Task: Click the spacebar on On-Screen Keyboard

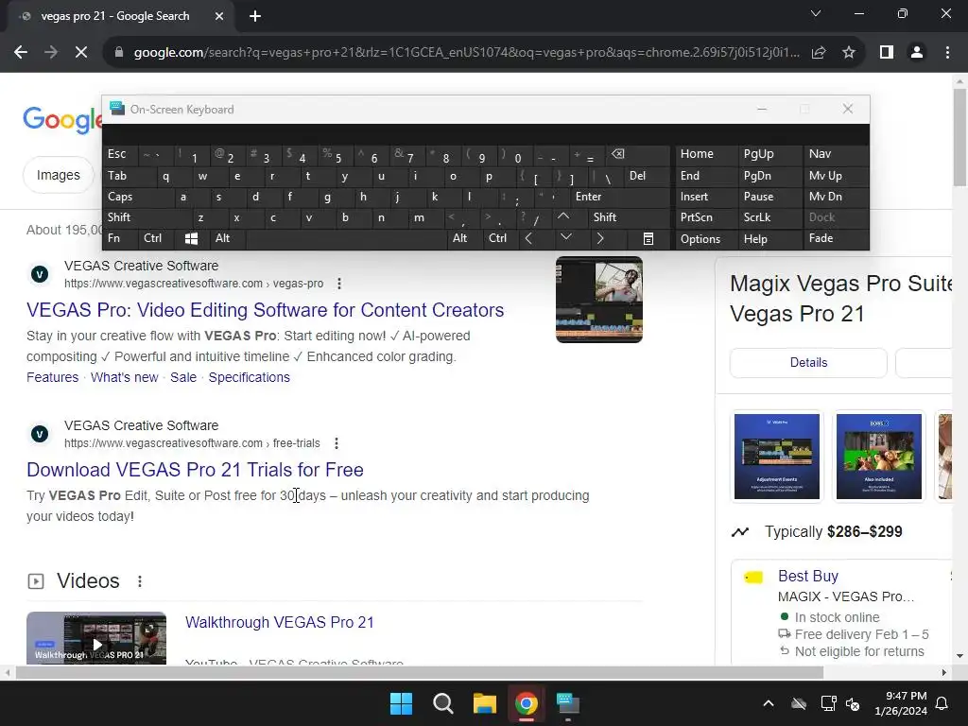Action: [346, 238]
